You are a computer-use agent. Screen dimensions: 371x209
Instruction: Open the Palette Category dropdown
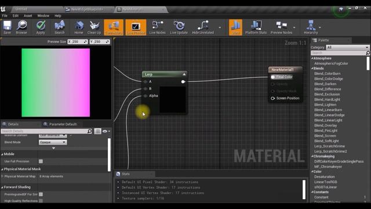[347, 48]
